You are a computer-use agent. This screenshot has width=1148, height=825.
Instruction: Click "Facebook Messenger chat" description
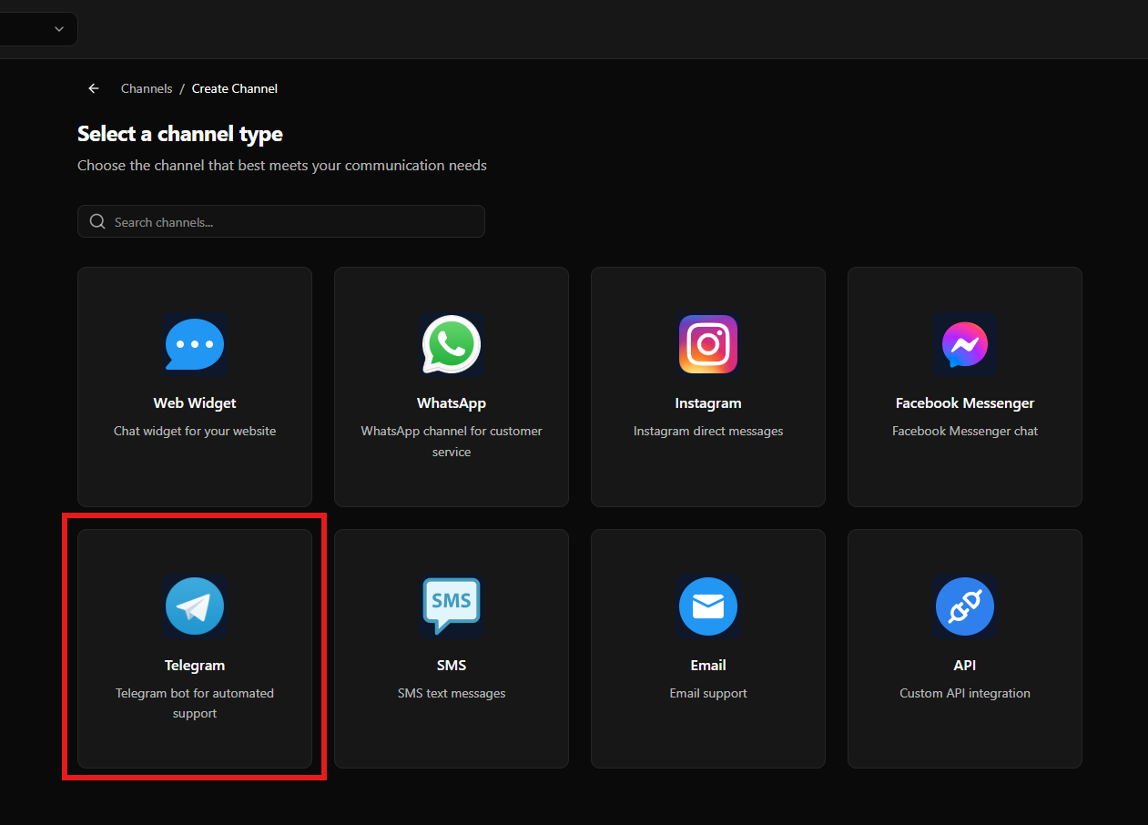pos(965,431)
